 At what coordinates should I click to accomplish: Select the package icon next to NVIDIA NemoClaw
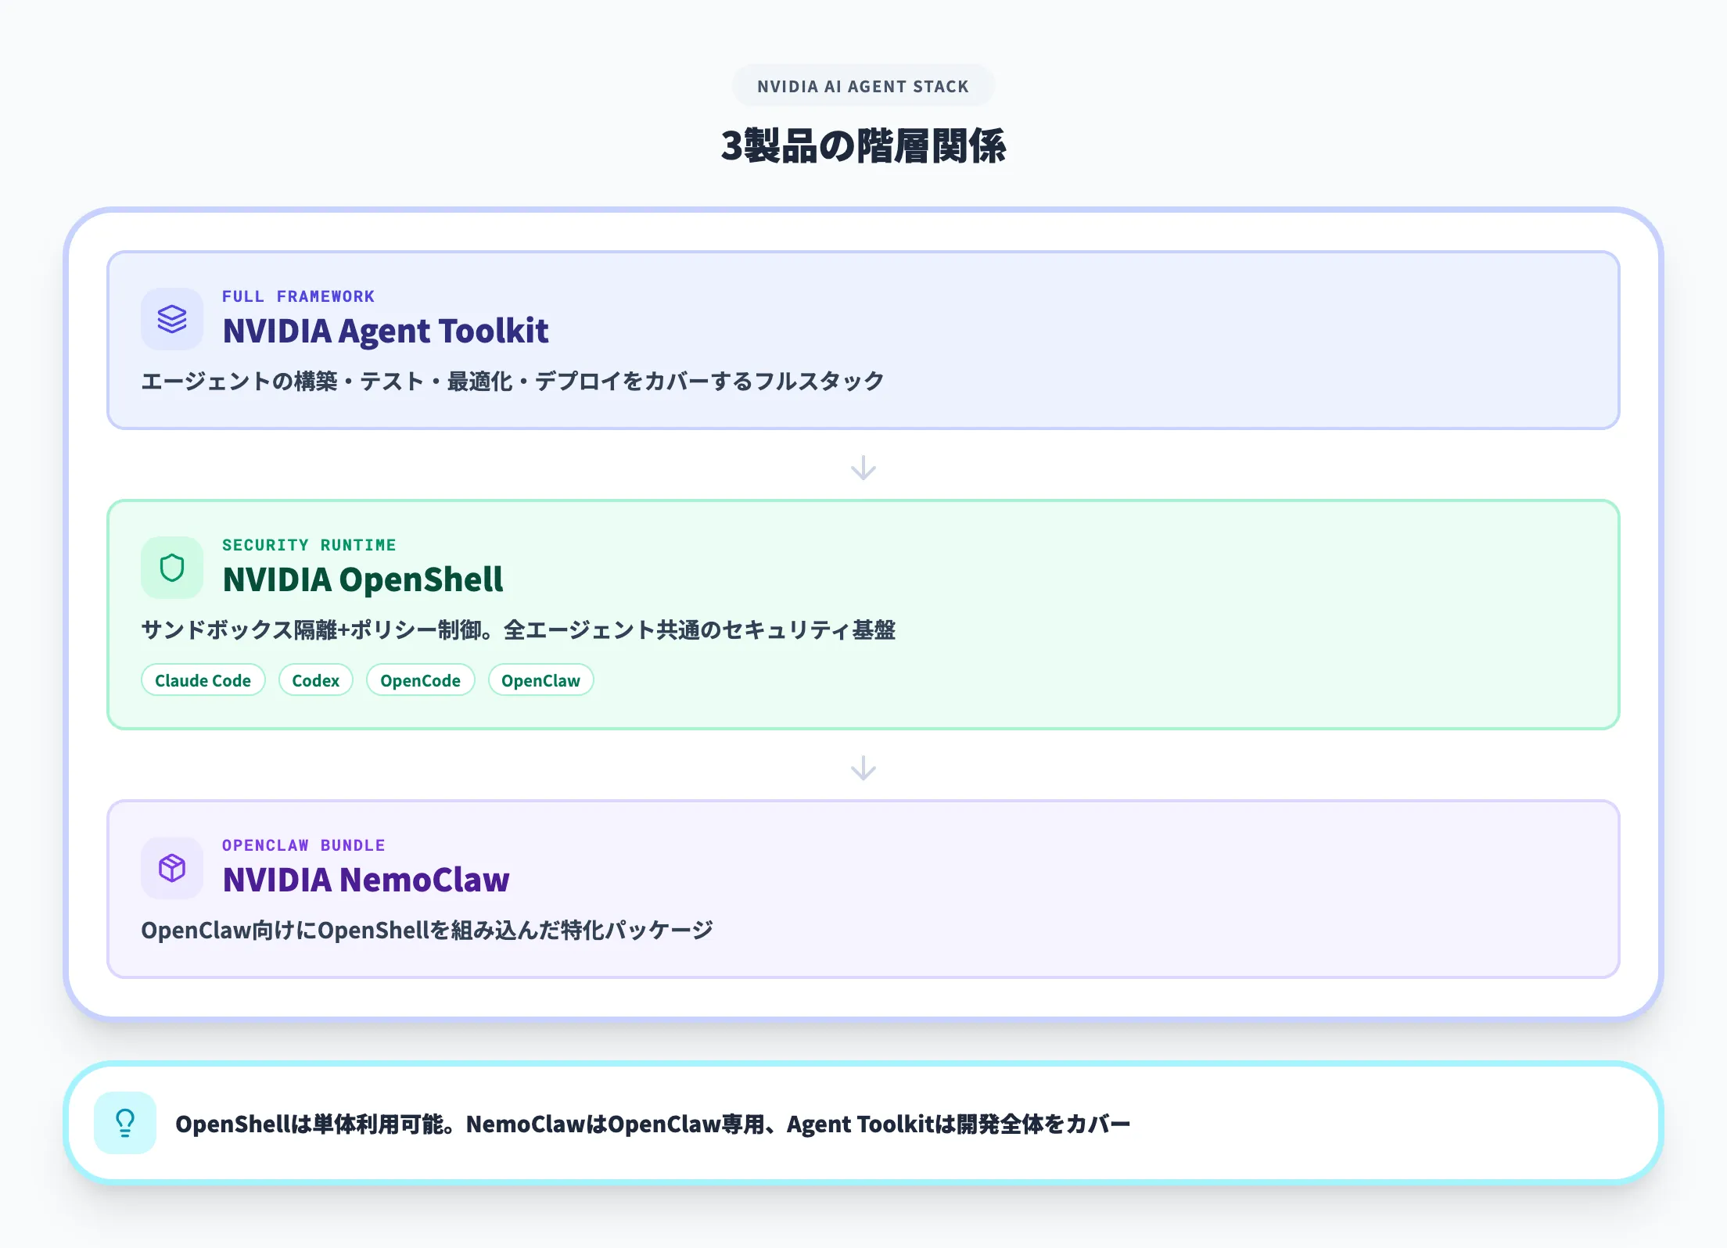pos(172,867)
